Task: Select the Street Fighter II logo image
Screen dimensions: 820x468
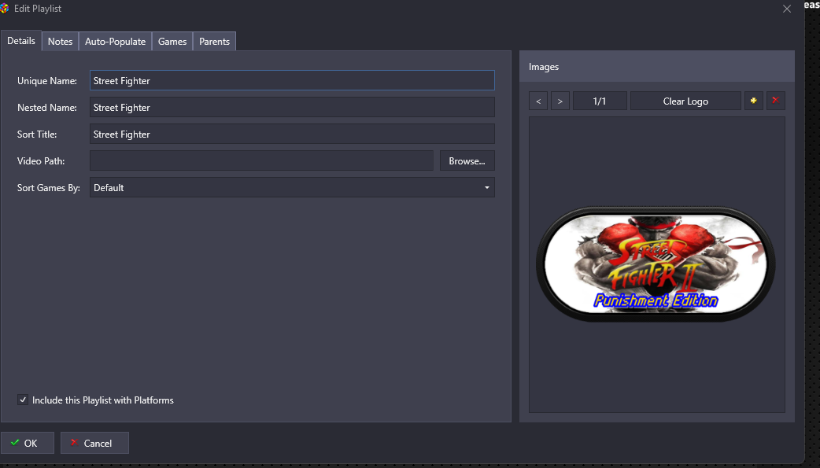Action: [x=656, y=264]
